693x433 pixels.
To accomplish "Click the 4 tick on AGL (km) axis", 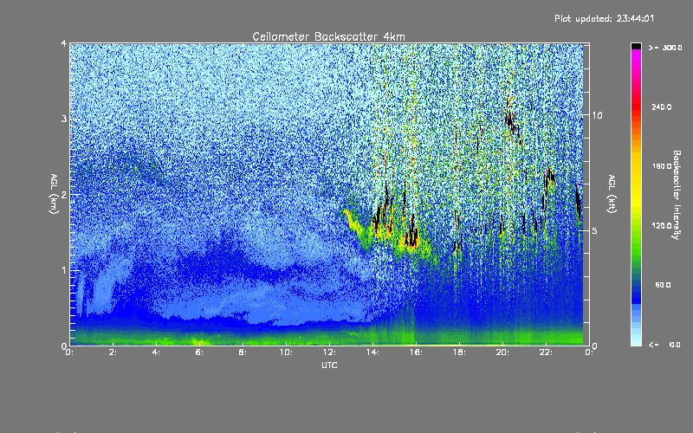I will pos(64,43).
